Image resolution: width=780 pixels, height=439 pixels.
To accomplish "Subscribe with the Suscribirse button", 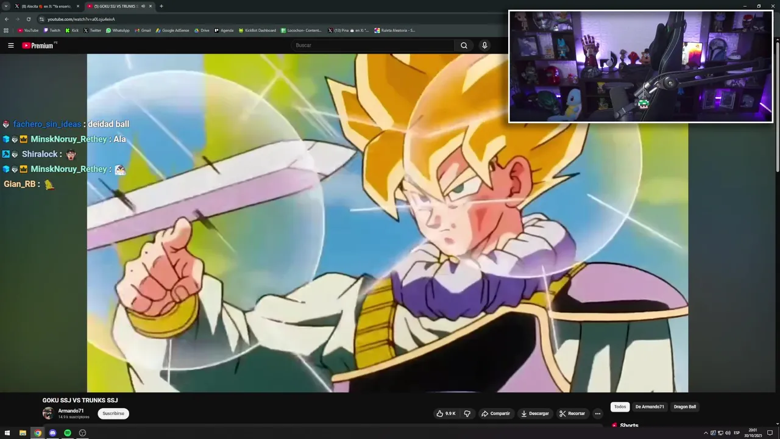I will click(x=113, y=413).
